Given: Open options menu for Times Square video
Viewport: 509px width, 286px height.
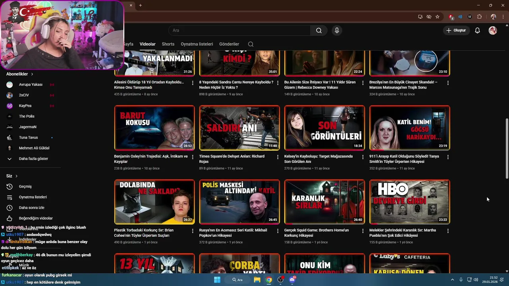Looking at the screenshot, I should [x=278, y=157].
